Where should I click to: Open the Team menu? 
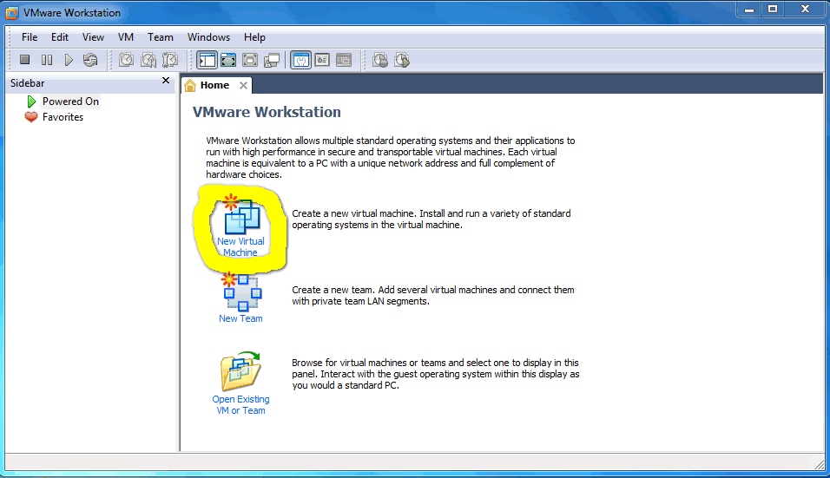pos(161,37)
